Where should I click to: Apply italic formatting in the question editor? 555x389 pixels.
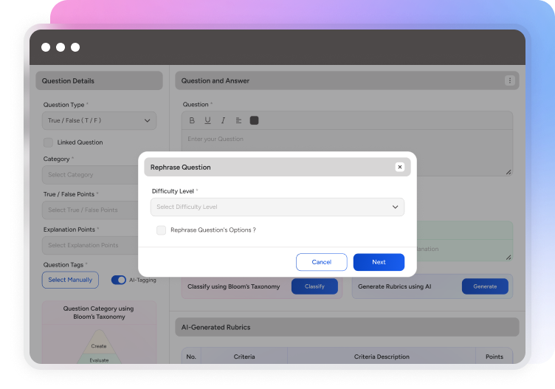[x=223, y=120]
